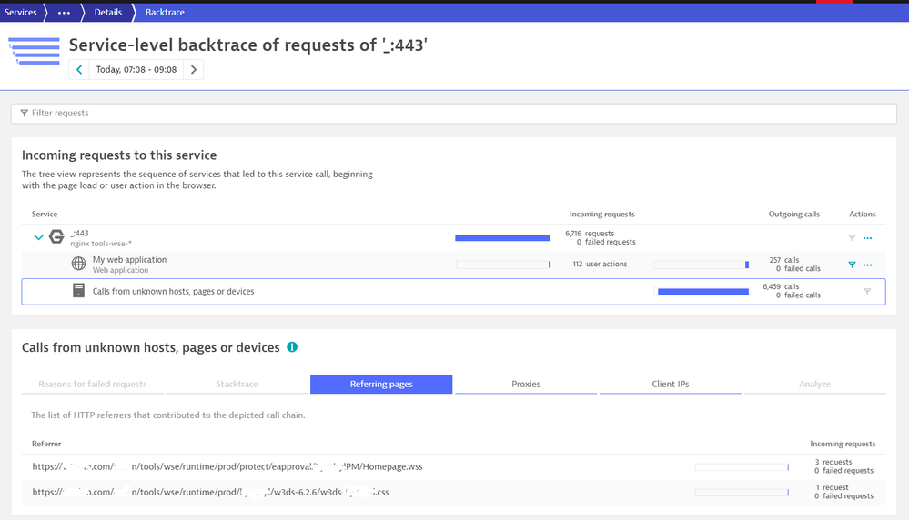The width and height of the screenshot is (909, 520).
Task: Click the info icon beside Calls from unknown hosts
Action: point(292,347)
